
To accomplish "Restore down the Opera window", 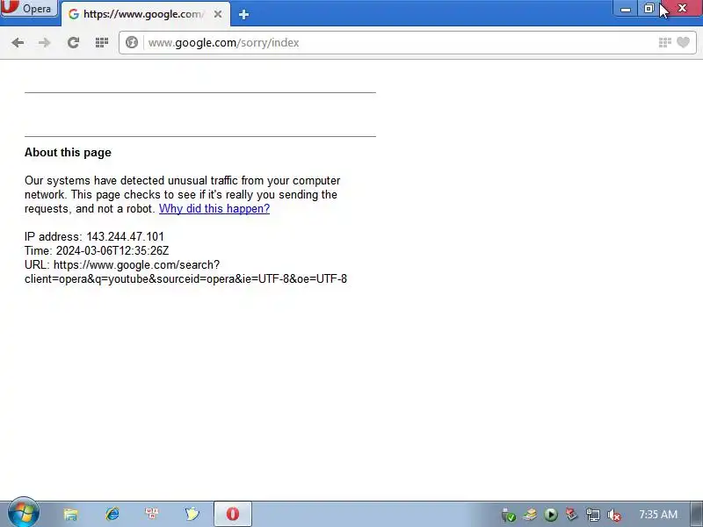I will (x=649, y=9).
